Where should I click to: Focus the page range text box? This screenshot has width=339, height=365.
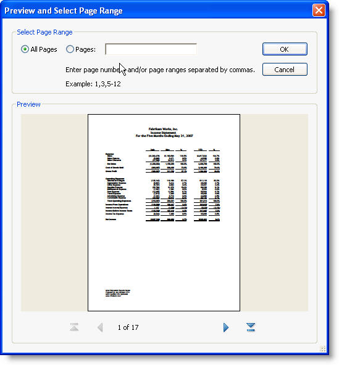pos(151,49)
